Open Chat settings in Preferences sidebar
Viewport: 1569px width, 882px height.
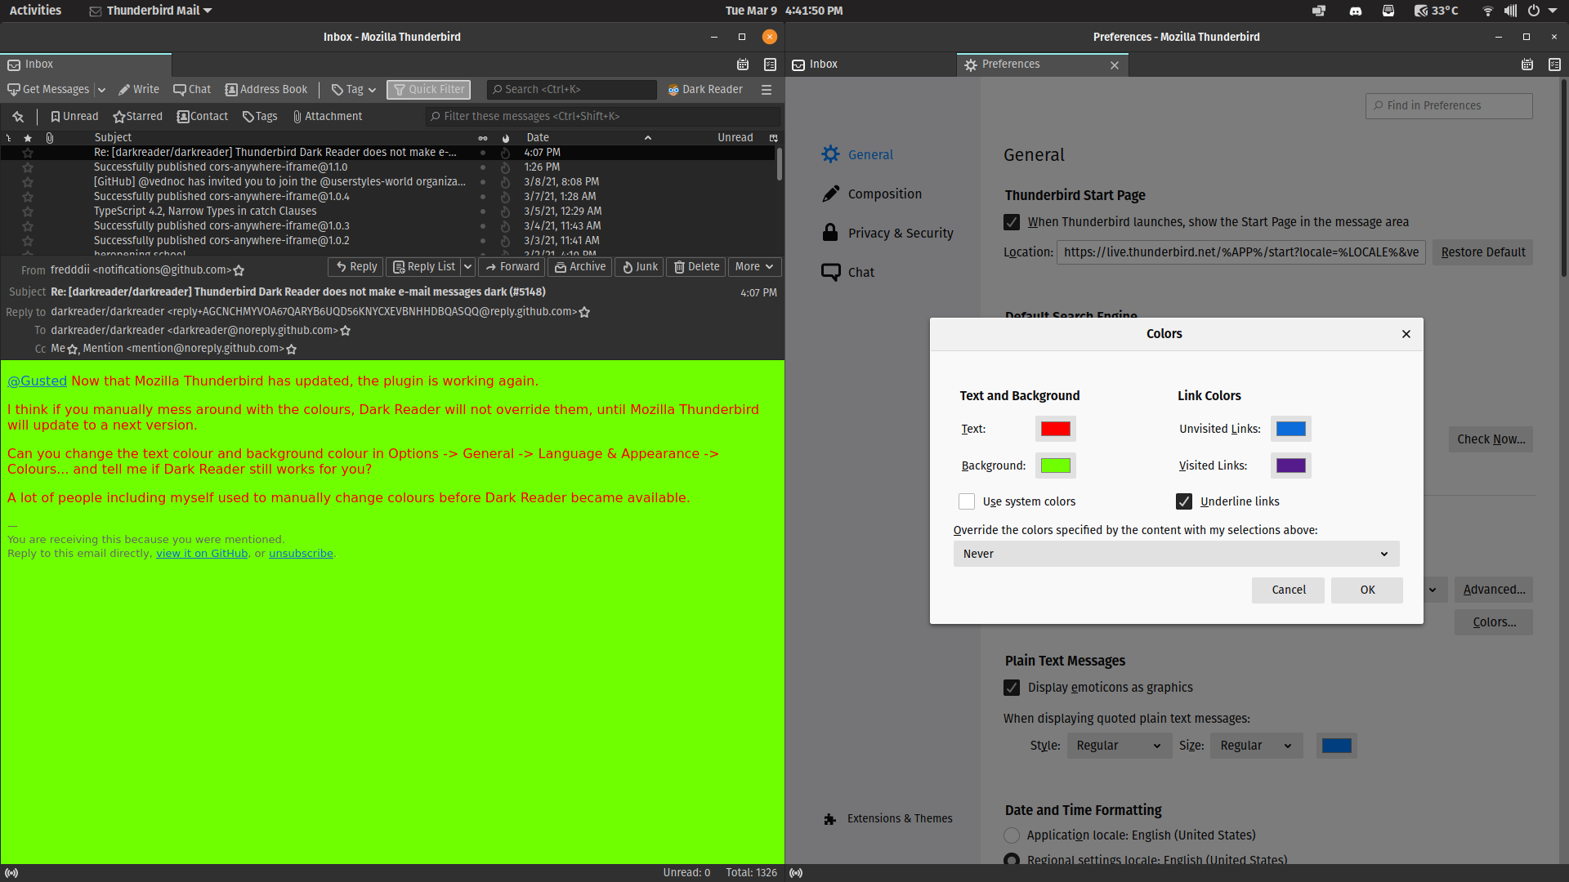tap(860, 272)
